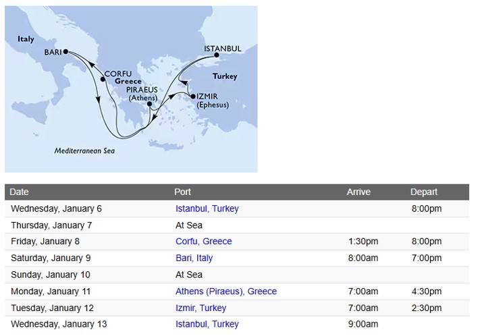
Task: Select At Sea in Thursday, January 7 row
Action: pos(188,225)
